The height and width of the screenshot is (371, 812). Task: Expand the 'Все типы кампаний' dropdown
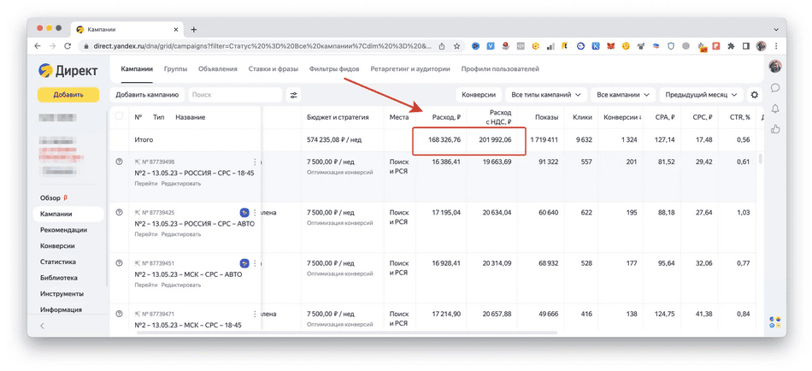pyautogui.click(x=546, y=95)
